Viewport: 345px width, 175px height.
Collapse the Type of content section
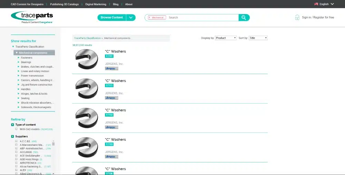12,125
